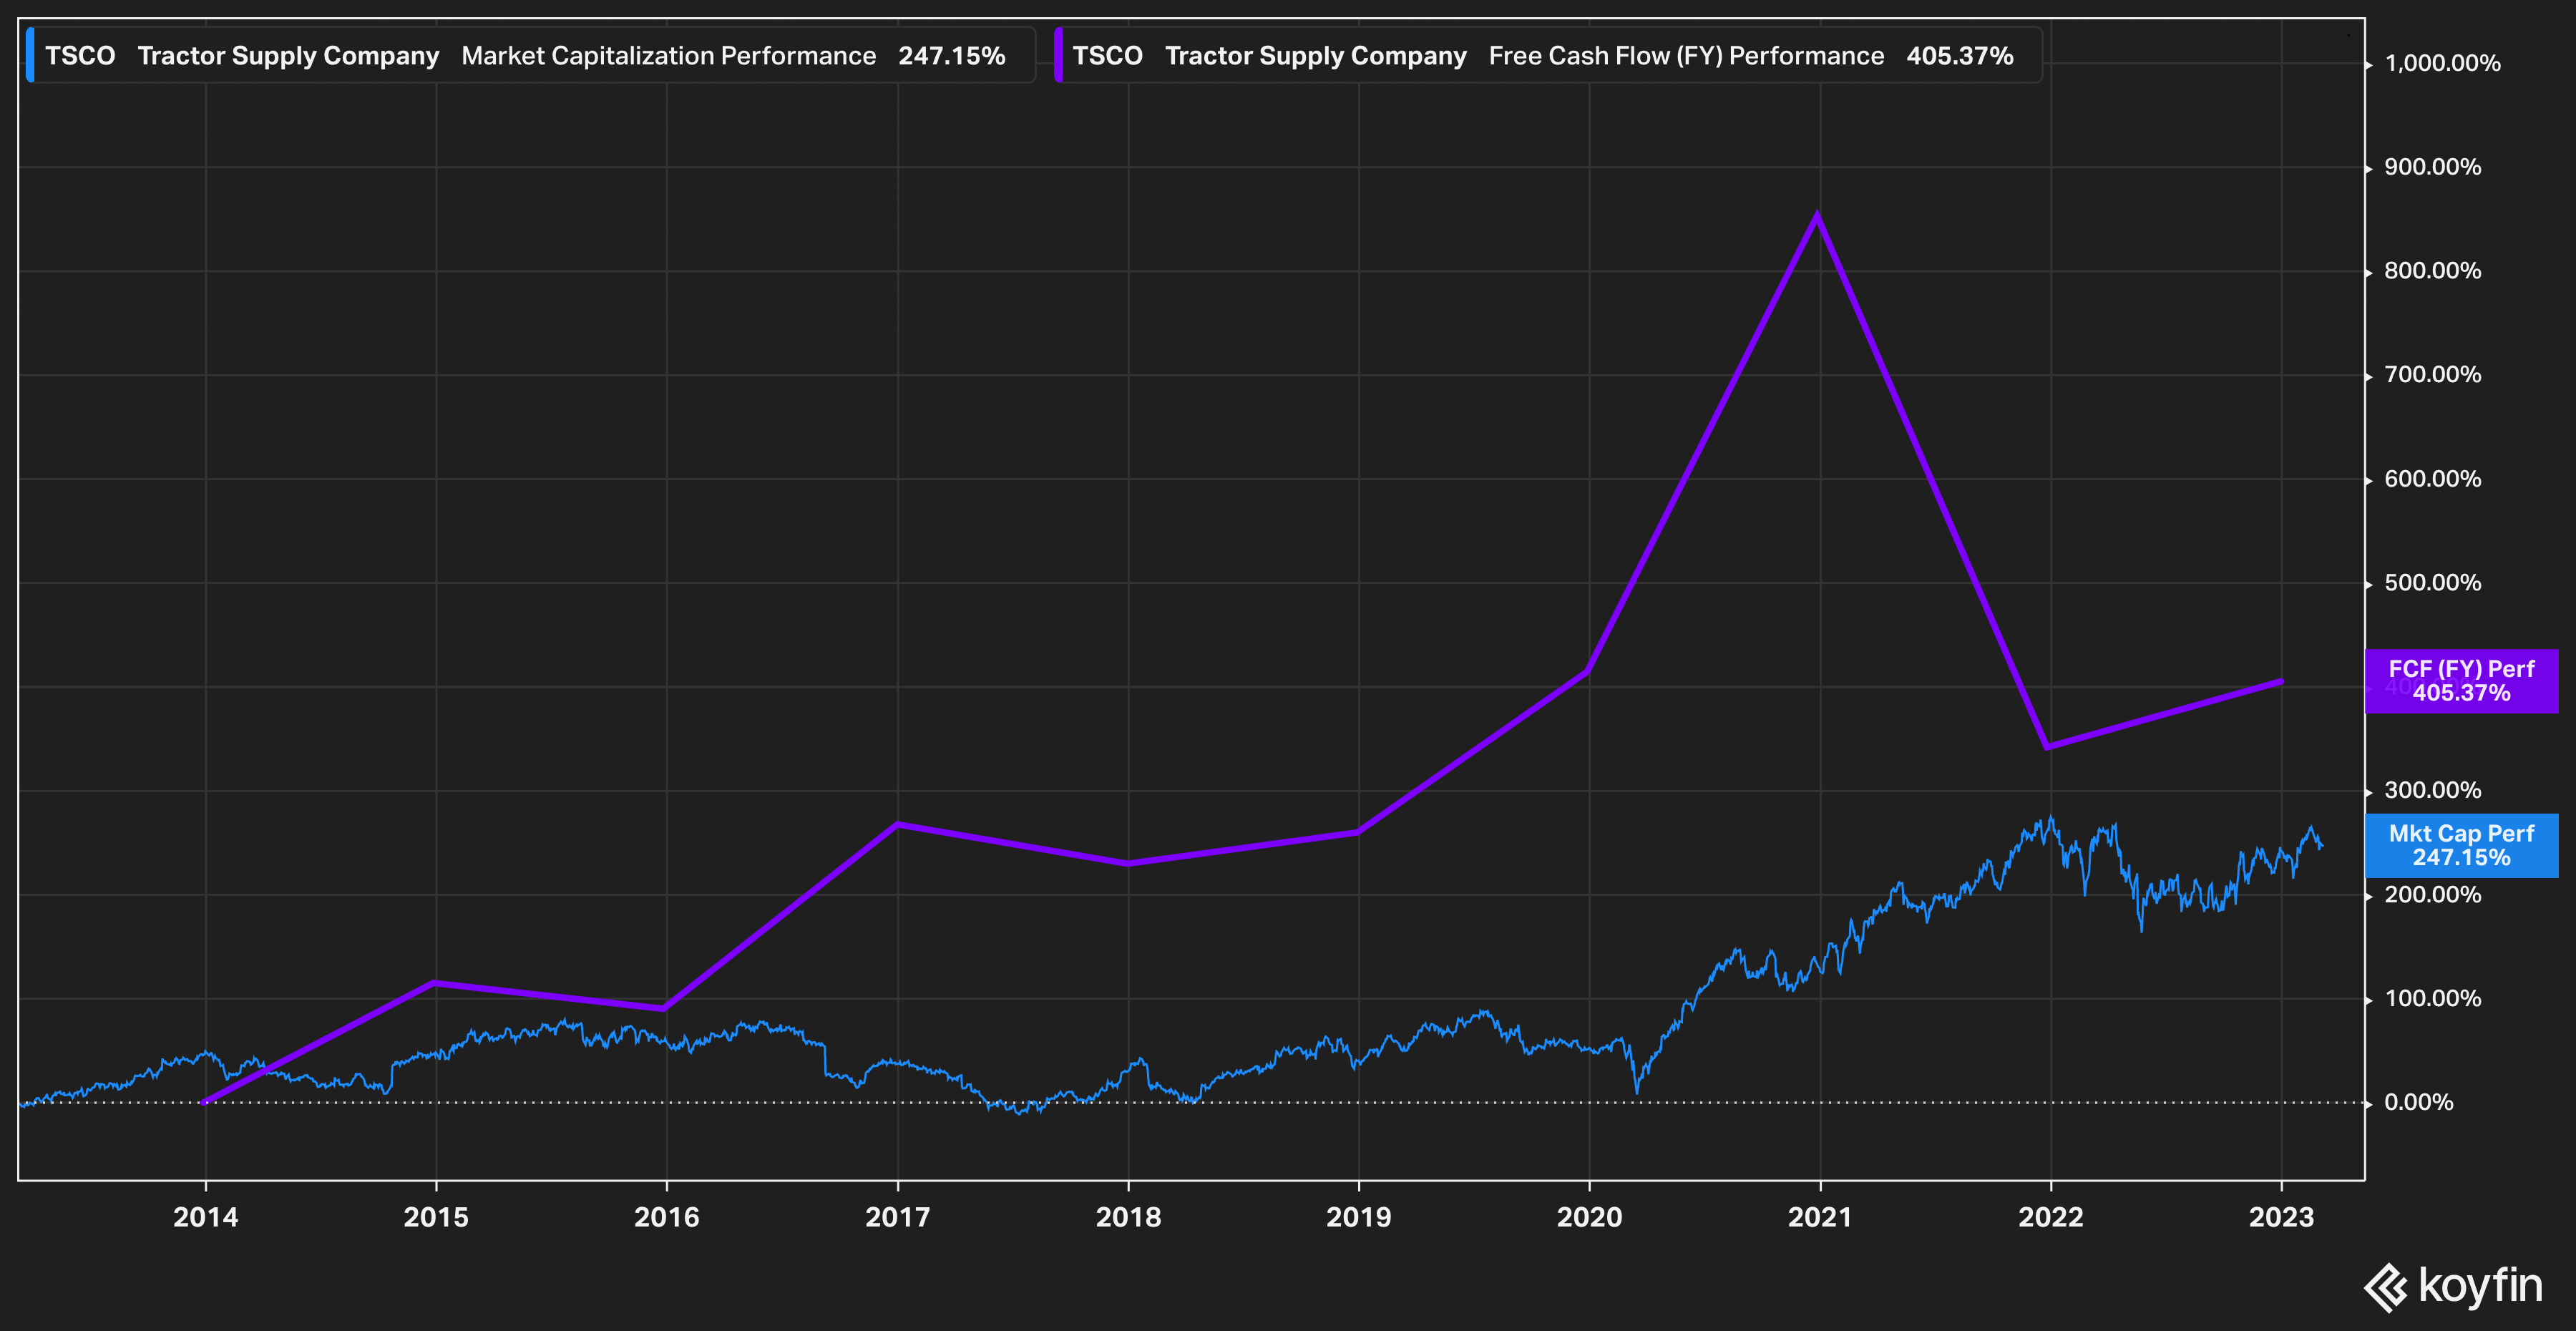This screenshot has height=1331, width=2576.
Task: Click the 100.00% y-axis label
Action: click(2432, 999)
